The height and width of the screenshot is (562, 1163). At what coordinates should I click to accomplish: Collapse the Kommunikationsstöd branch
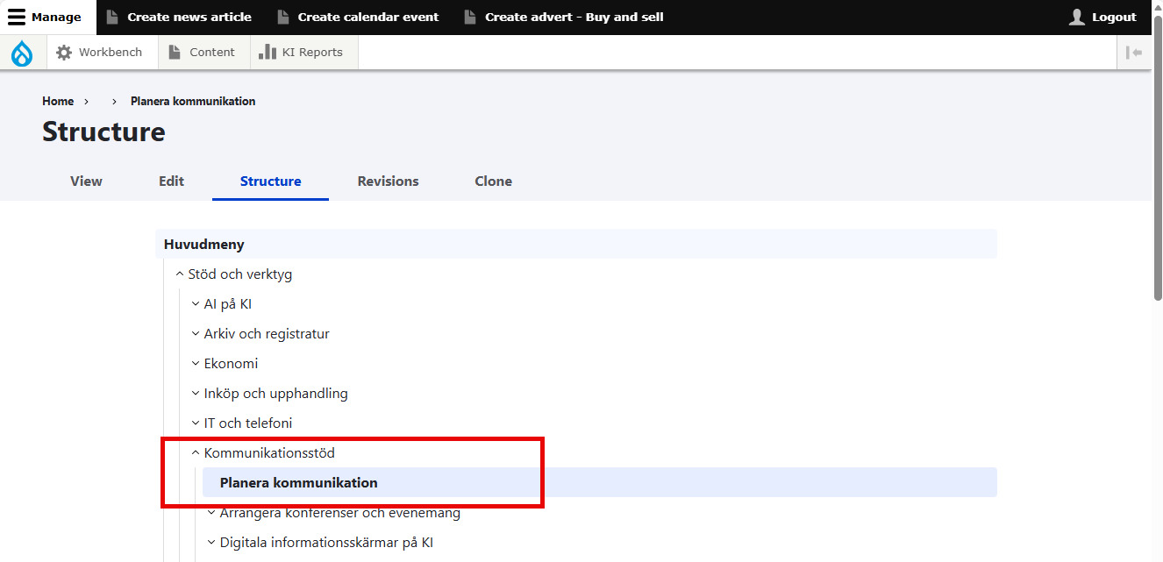pos(196,453)
